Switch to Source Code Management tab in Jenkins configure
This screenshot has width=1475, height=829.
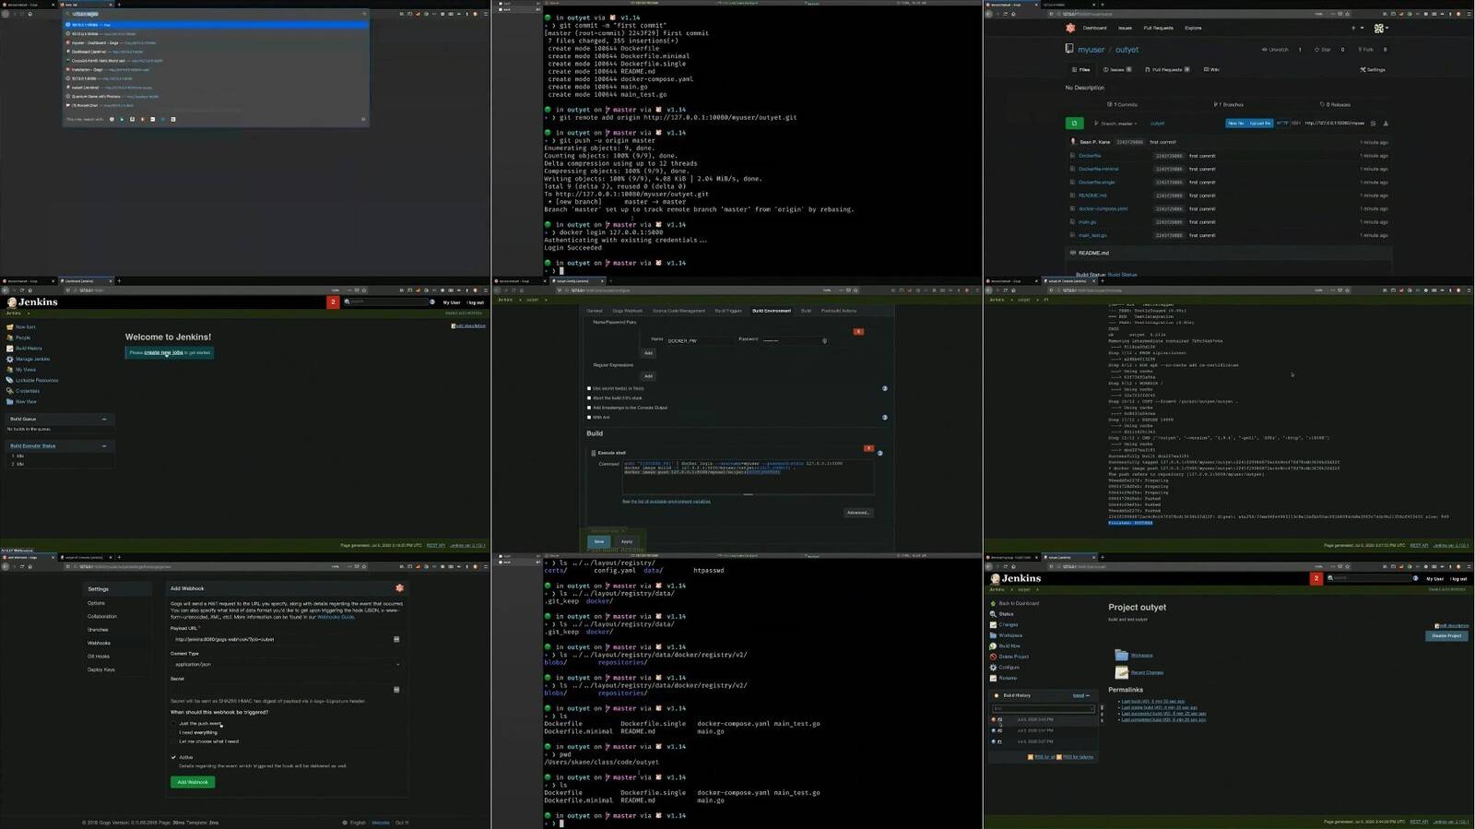(678, 311)
